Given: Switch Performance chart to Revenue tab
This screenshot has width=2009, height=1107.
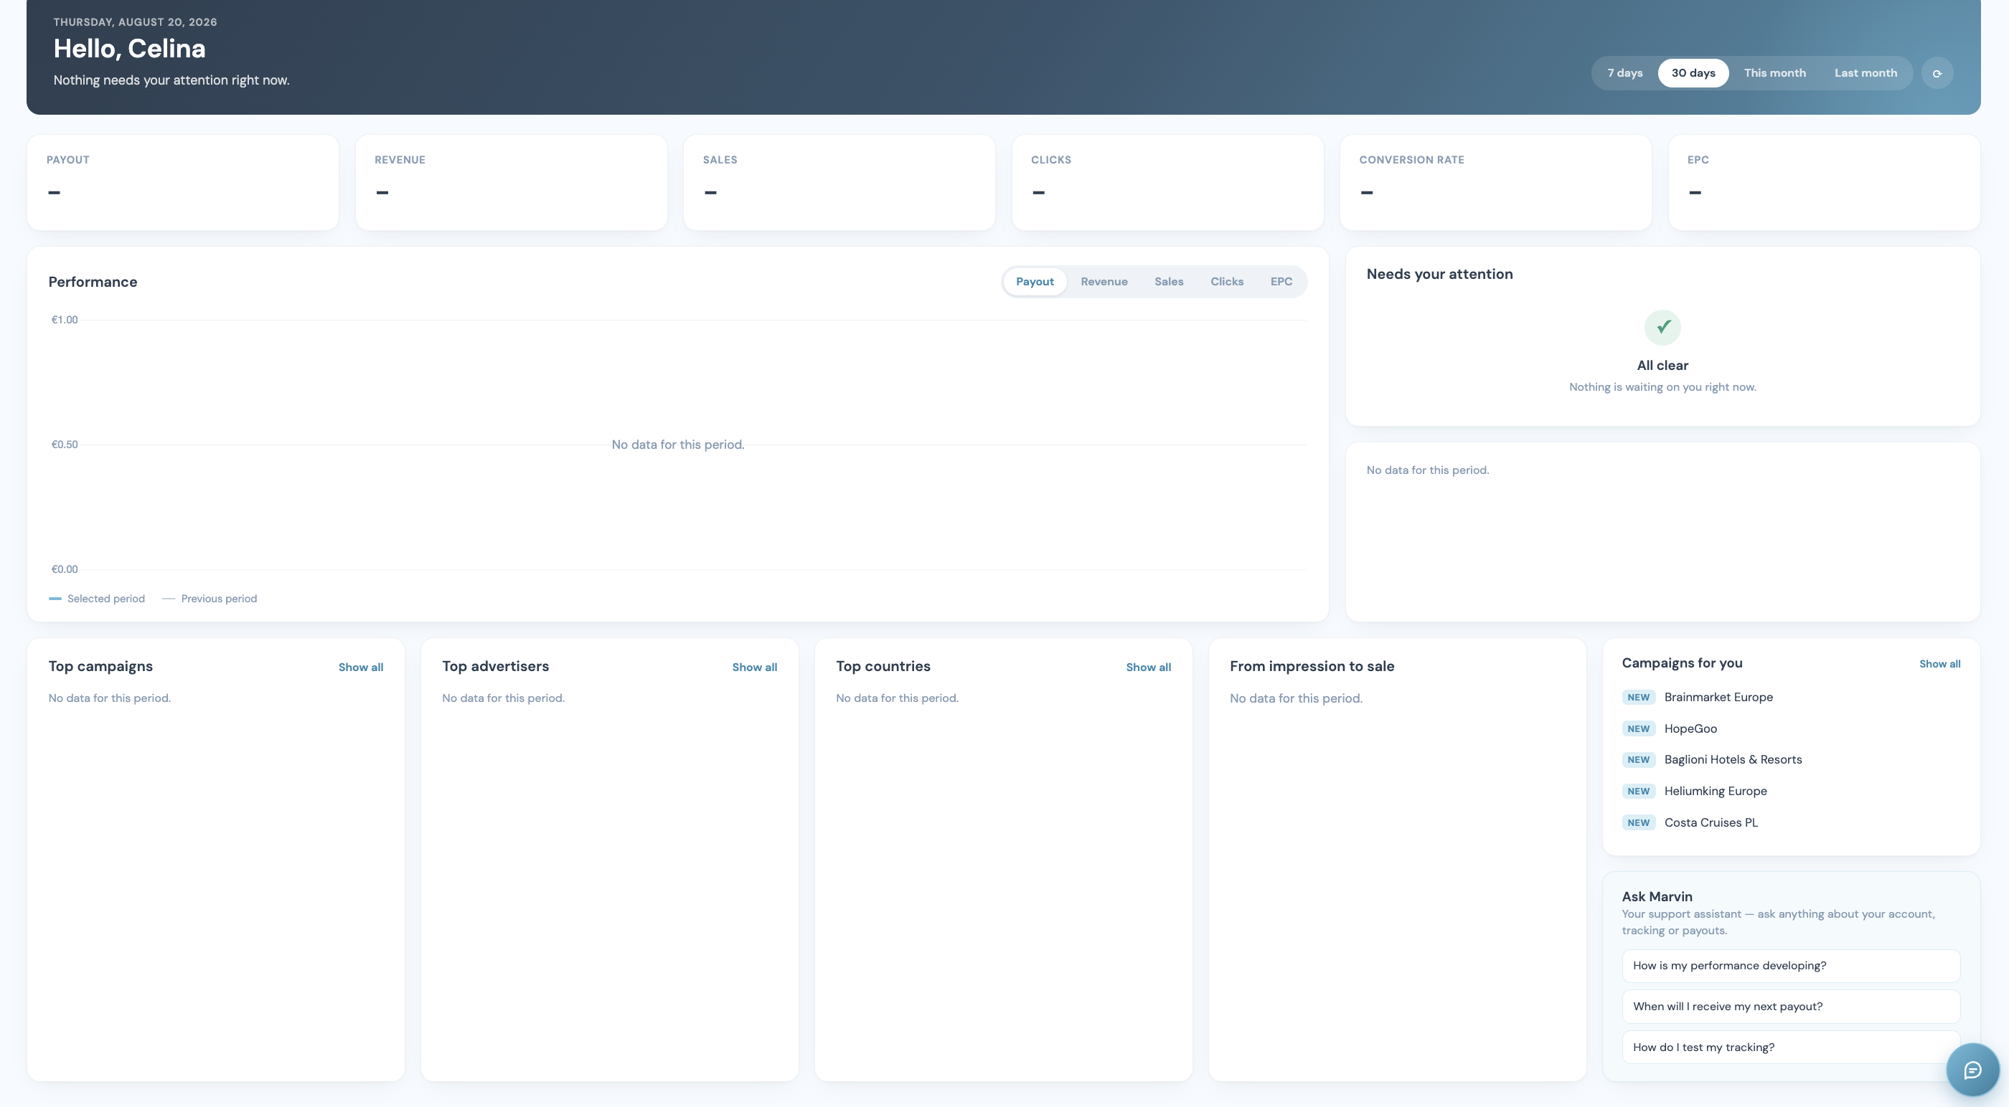Looking at the screenshot, I should (1104, 282).
